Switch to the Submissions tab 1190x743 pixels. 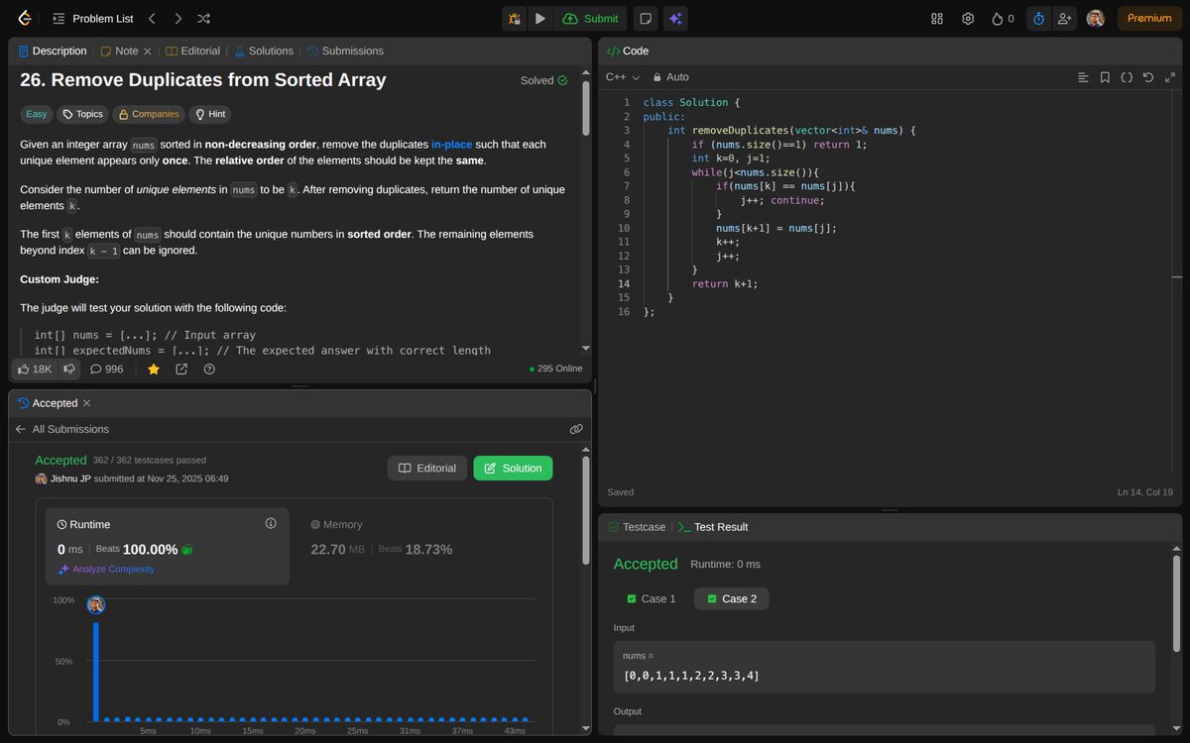(x=345, y=51)
